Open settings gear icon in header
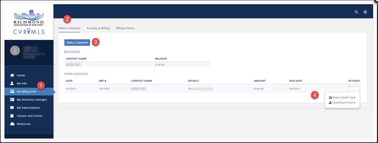The width and height of the screenshot is (378, 143). (x=365, y=12)
